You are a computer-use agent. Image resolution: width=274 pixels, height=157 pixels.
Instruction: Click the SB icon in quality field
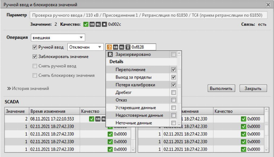(115, 47)
